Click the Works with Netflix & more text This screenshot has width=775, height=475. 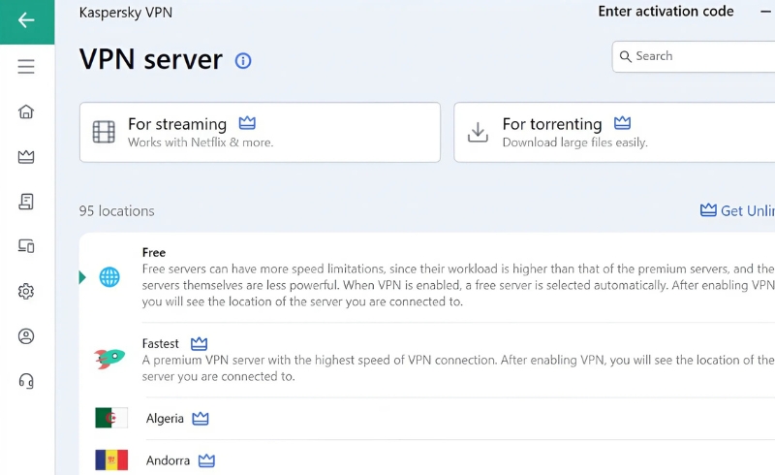[x=201, y=142]
